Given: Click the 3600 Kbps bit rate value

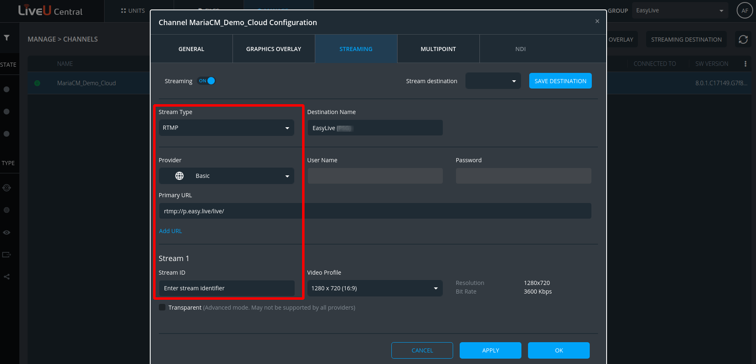Looking at the screenshot, I should pos(537,292).
